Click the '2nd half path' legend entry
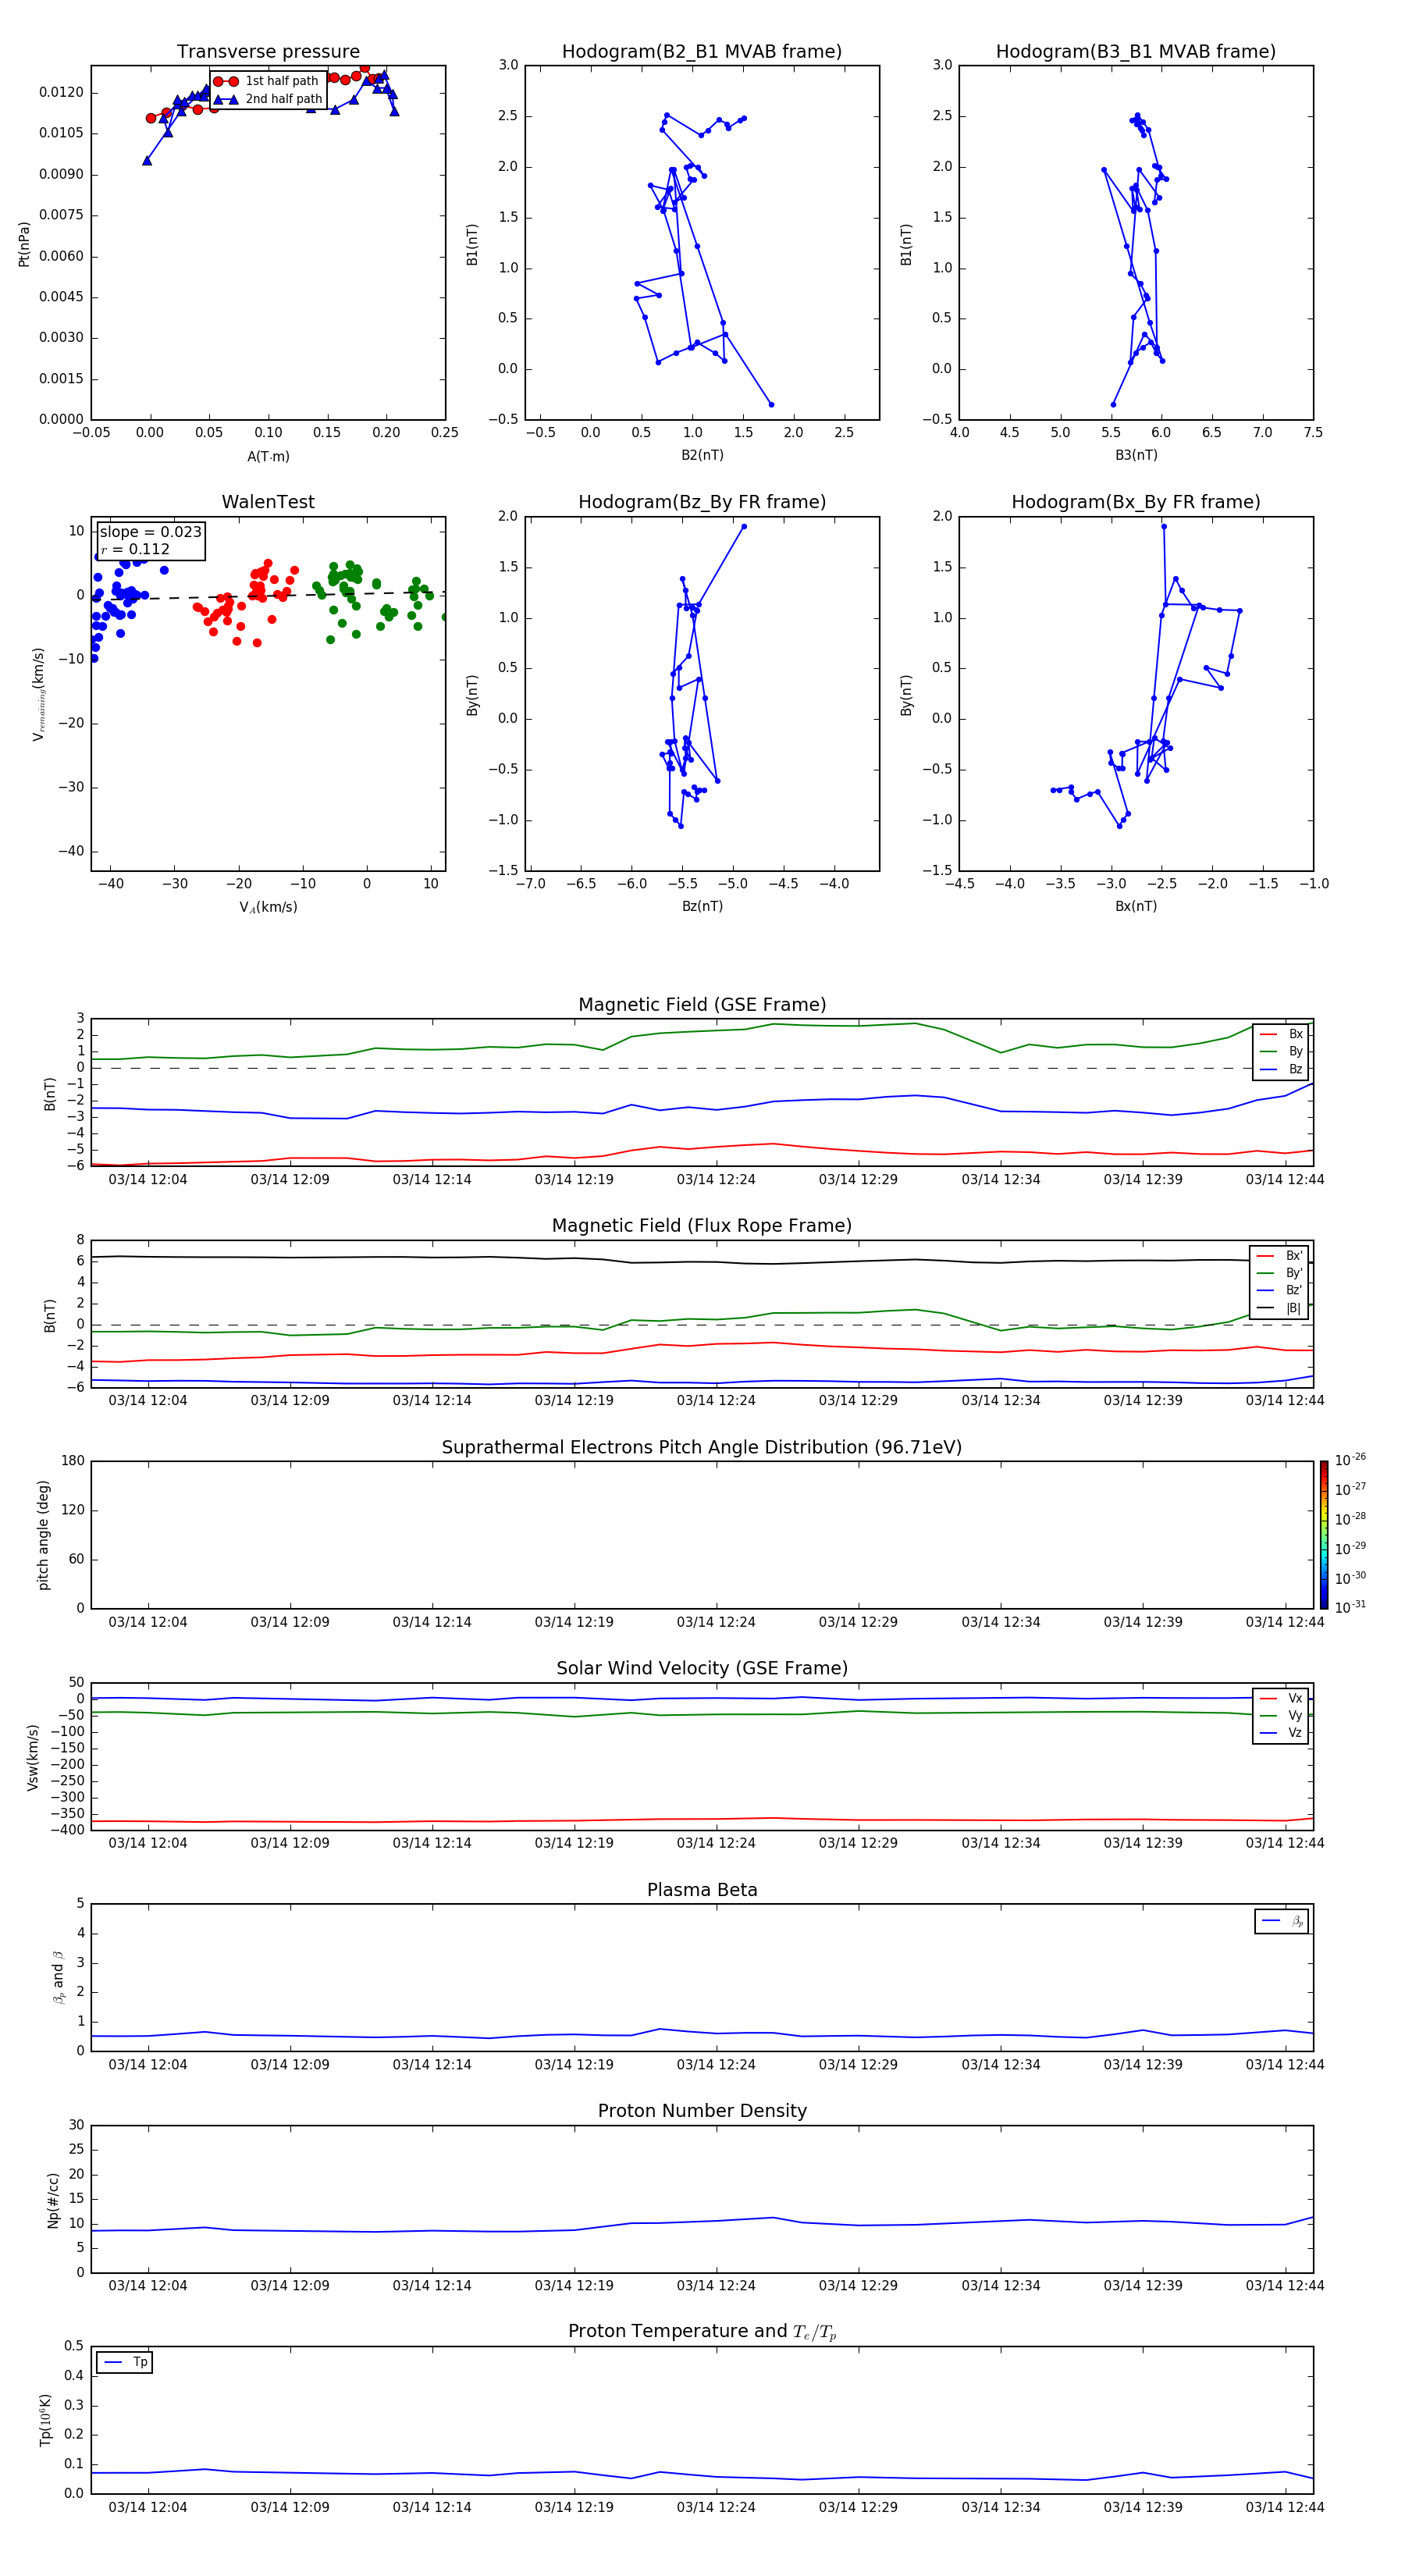 pos(268,99)
